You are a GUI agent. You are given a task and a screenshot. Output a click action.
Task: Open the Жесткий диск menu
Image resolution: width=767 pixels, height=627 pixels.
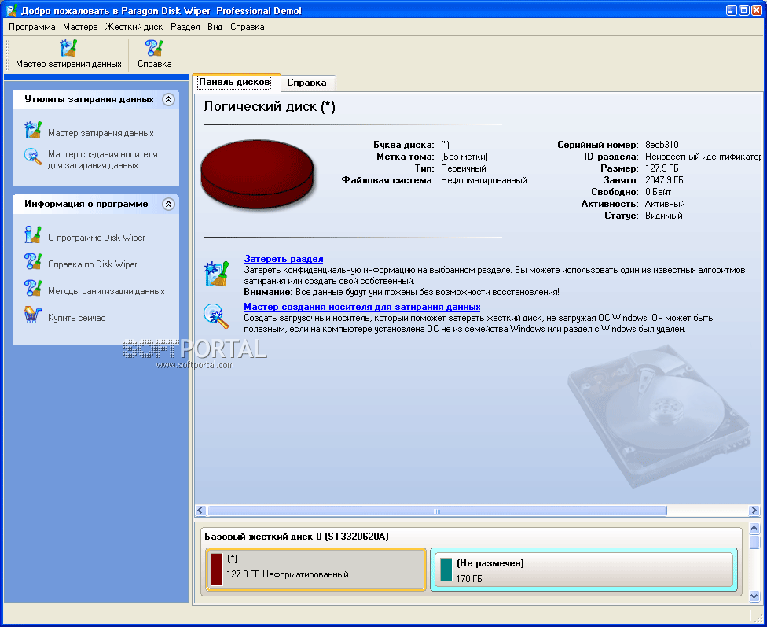134,27
